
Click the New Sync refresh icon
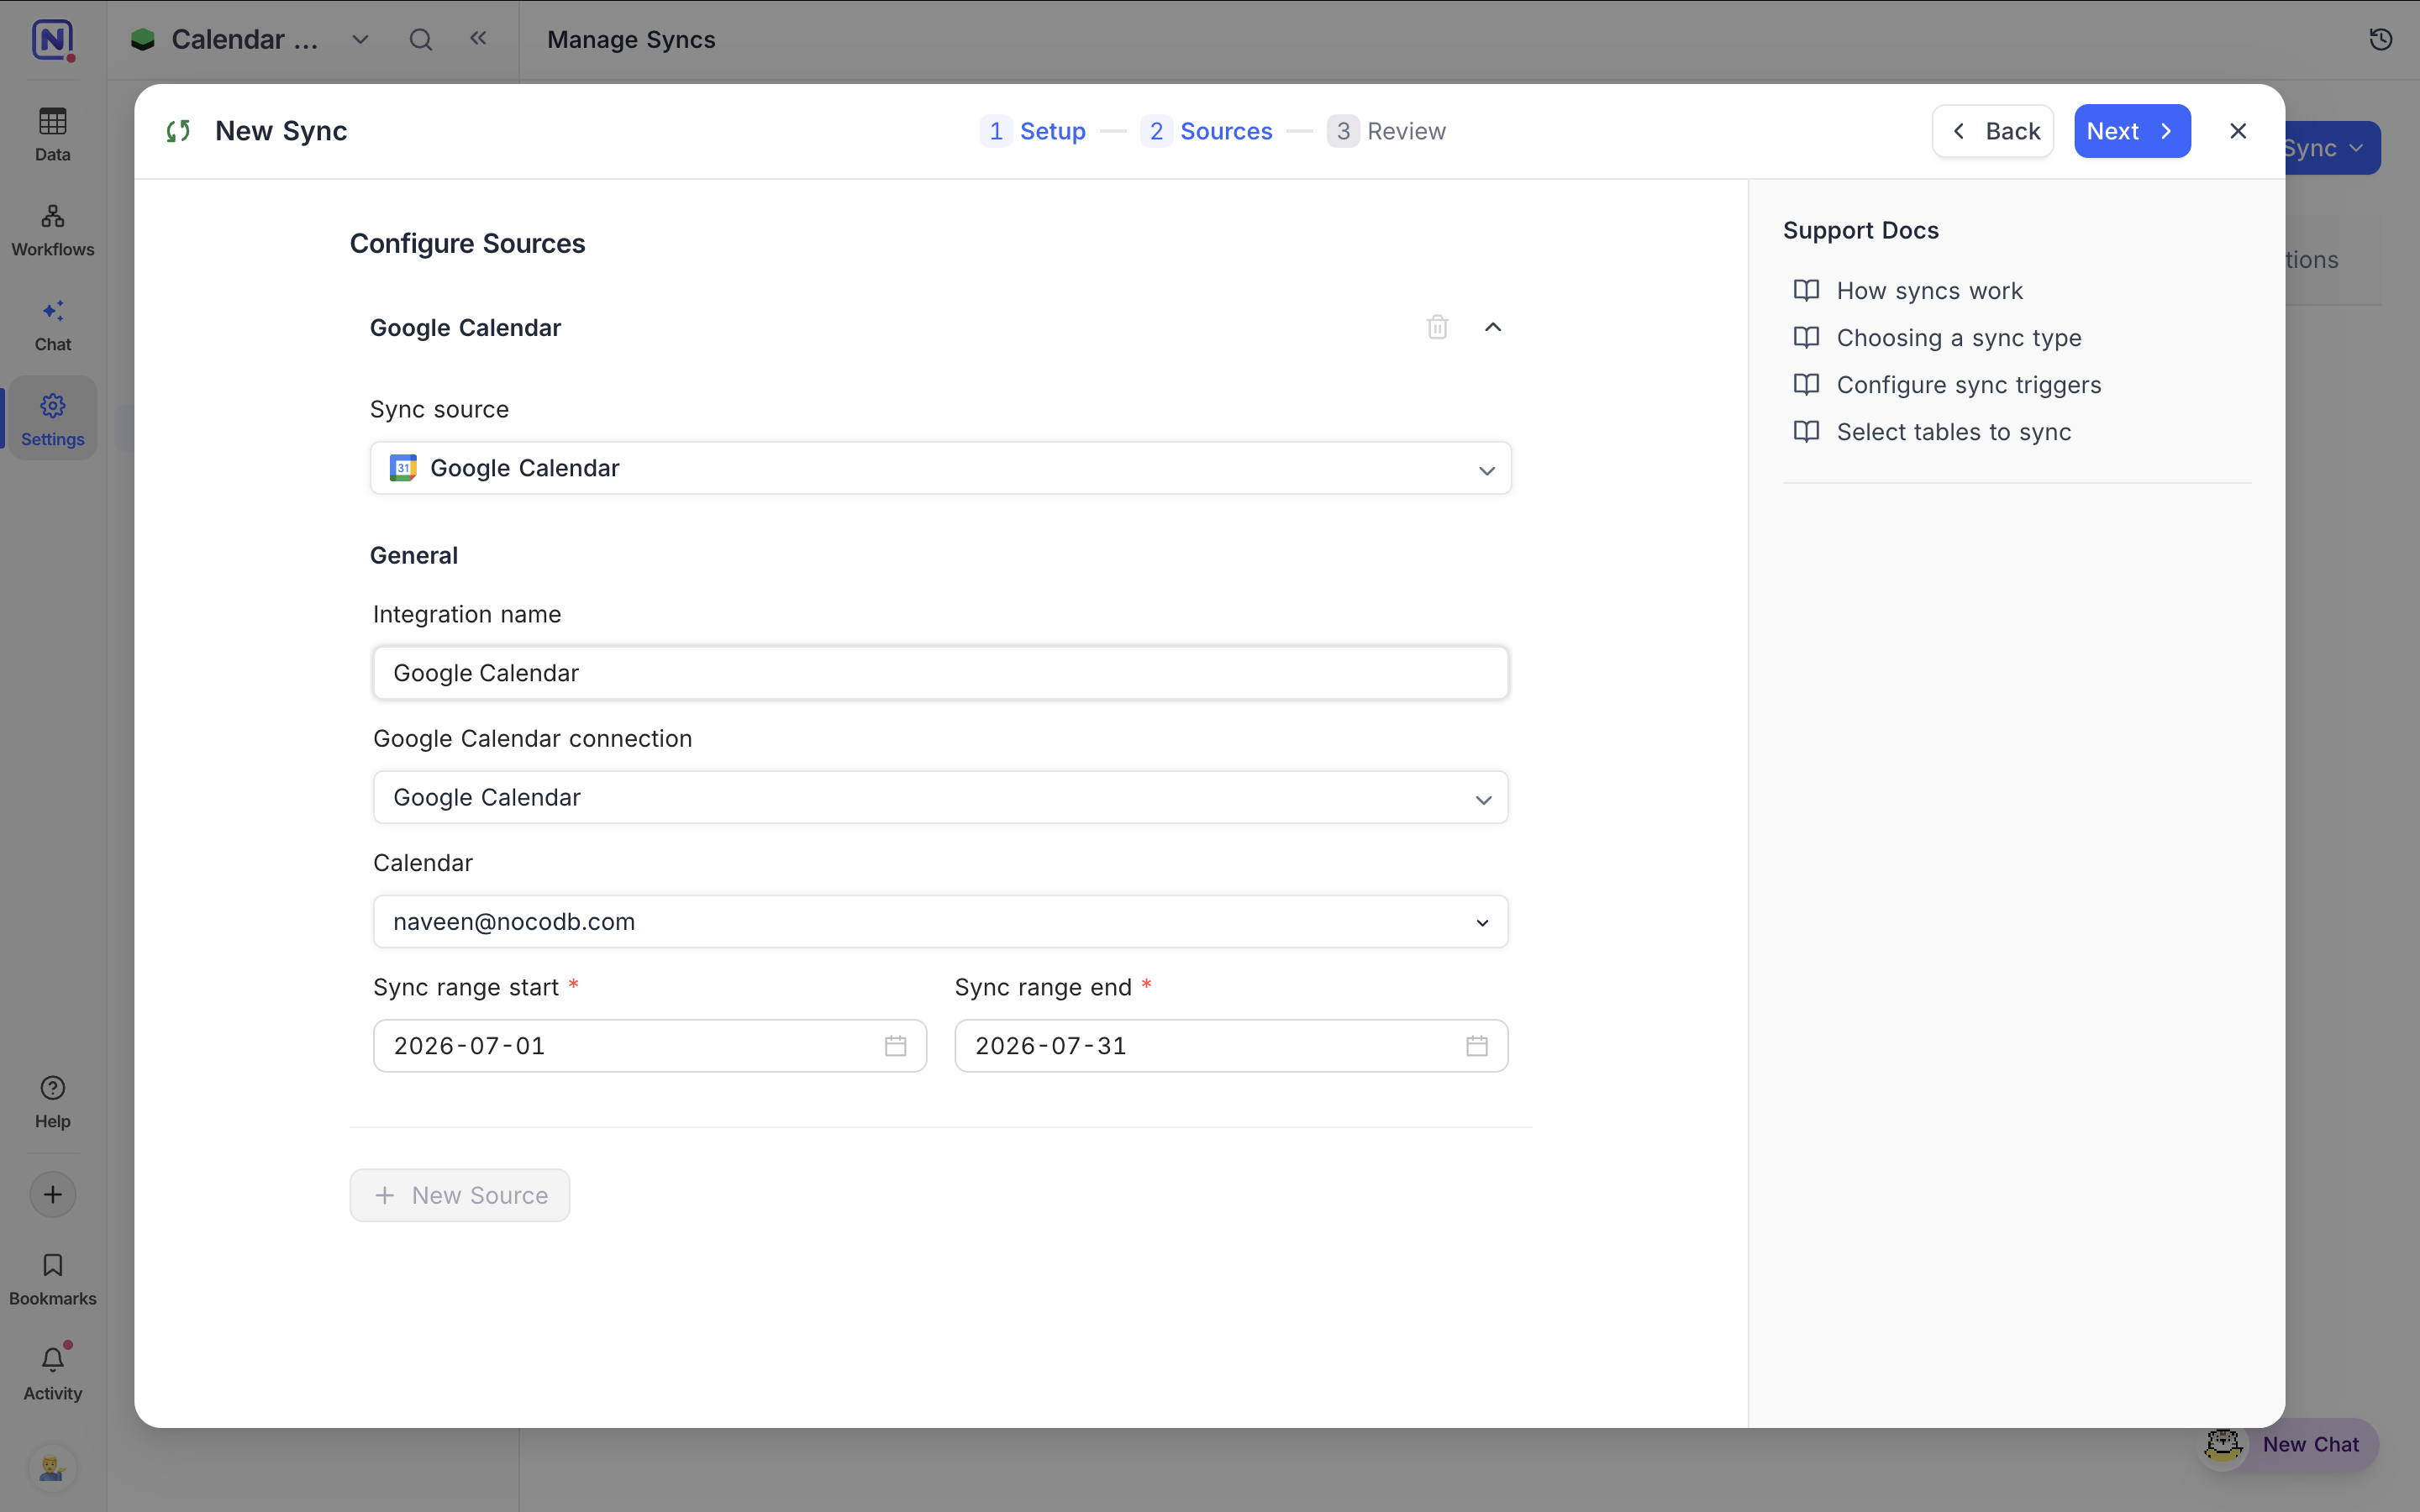[x=179, y=131]
